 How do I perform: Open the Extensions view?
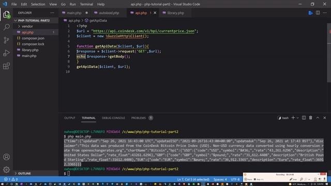tap(7, 66)
